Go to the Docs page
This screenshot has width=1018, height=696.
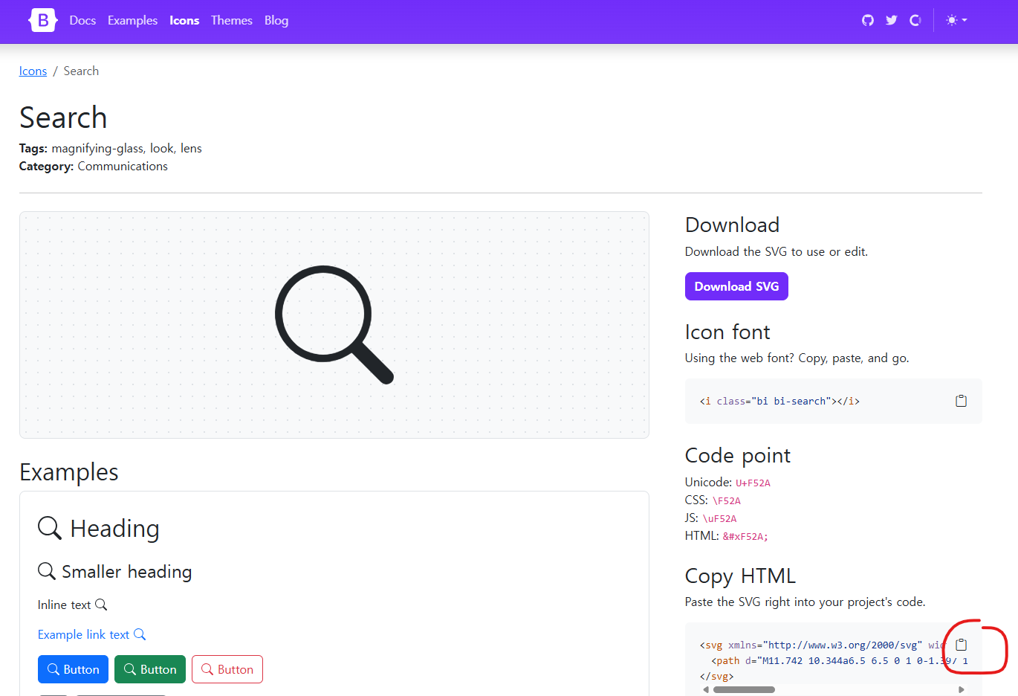pos(82,20)
